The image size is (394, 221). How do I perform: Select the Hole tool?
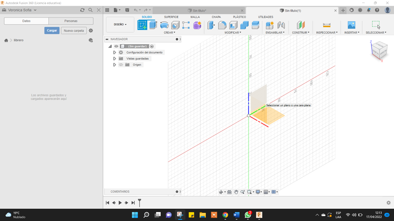(x=175, y=25)
